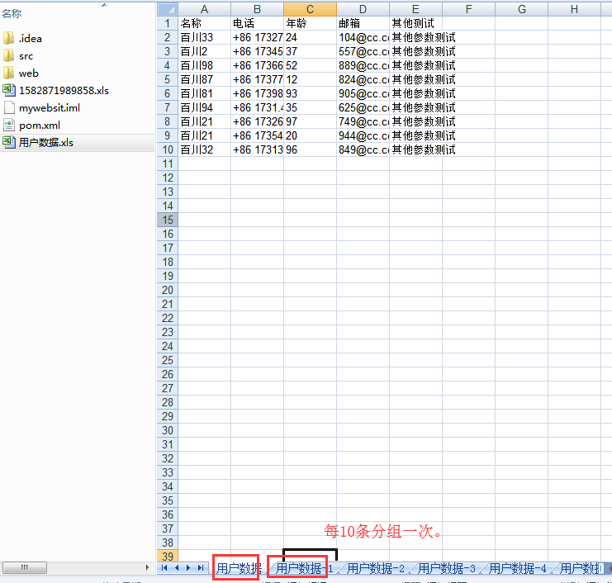This screenshot has width=612, height=583.
Task: Jump to first sheet tab arrow
Action: (164, 568)
